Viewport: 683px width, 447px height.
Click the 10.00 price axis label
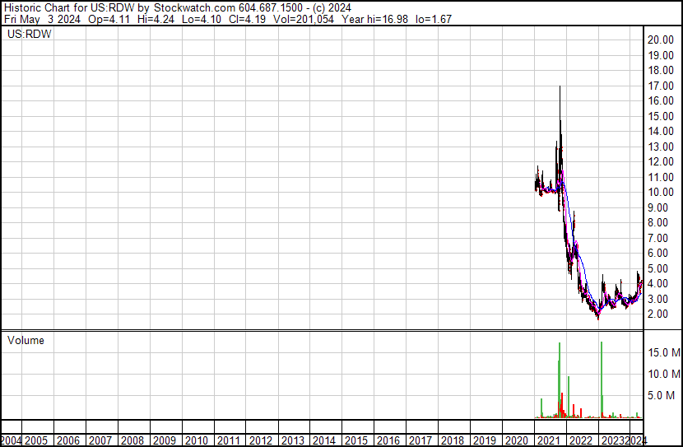tap(661, 192)
